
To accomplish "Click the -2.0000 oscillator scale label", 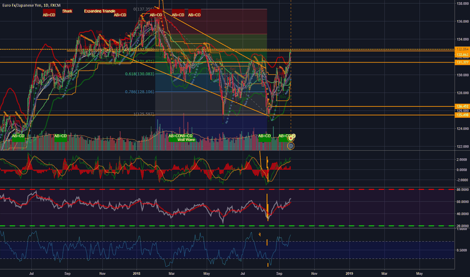I will tap(461, 180).
